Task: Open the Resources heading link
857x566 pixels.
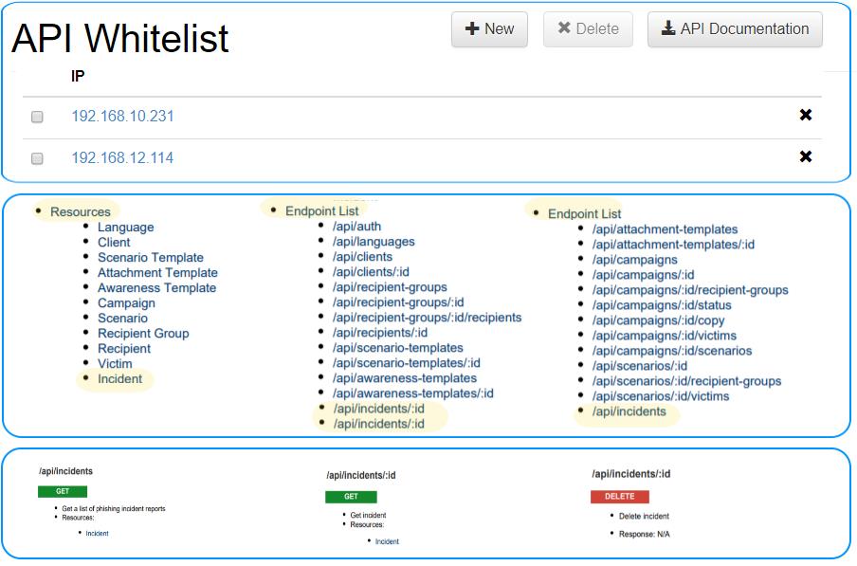Action: (x=81, y=212)
